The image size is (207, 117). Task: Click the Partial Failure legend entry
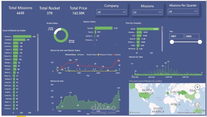click(92, 55)
